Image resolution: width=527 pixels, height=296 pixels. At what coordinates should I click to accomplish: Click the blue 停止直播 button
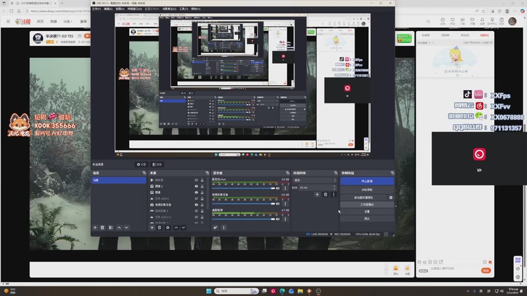click(367, 182)
